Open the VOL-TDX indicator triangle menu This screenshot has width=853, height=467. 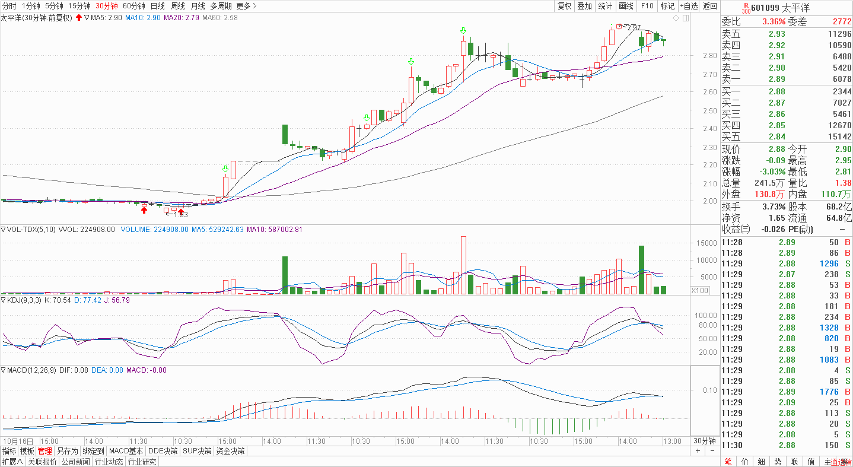[3, 229]
